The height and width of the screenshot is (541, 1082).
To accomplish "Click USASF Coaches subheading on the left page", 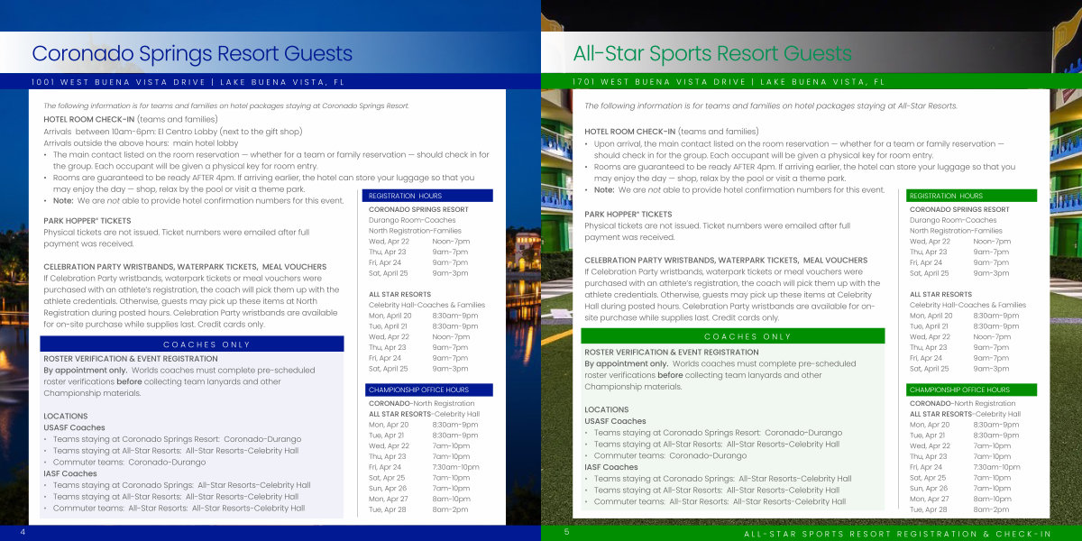I will pyautogui.click(x=74, y=427).
